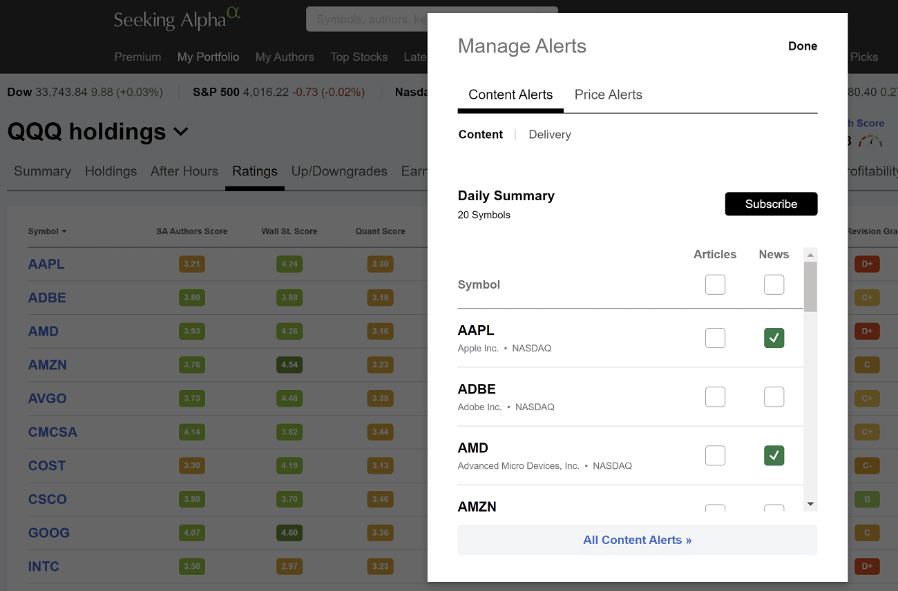The image size is (898, 591).
Task: Click the AAPL ticker link in the ratings table
Action: pos(46,264)
